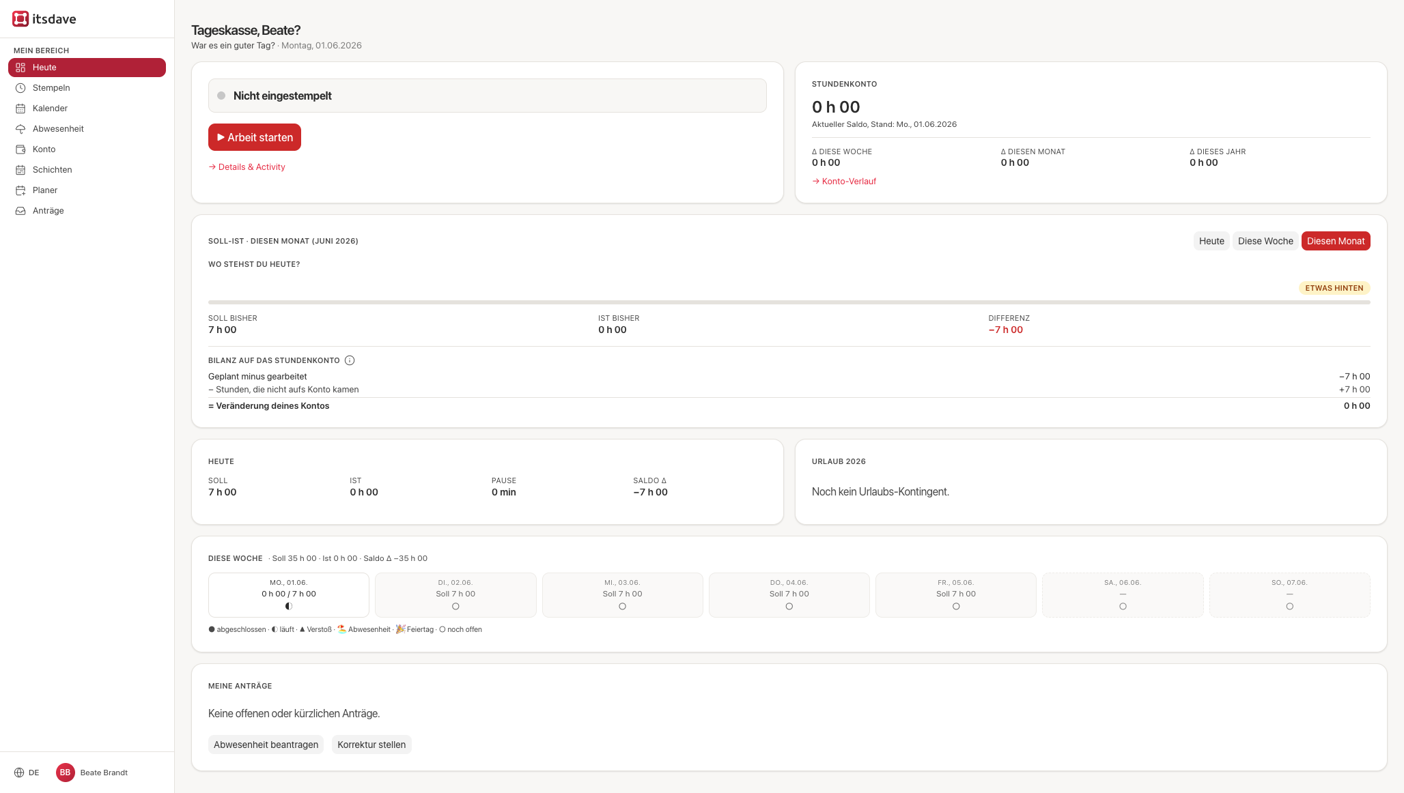
Task: Click the Nicht eingestempelt status field
Action: coord(488,96)
